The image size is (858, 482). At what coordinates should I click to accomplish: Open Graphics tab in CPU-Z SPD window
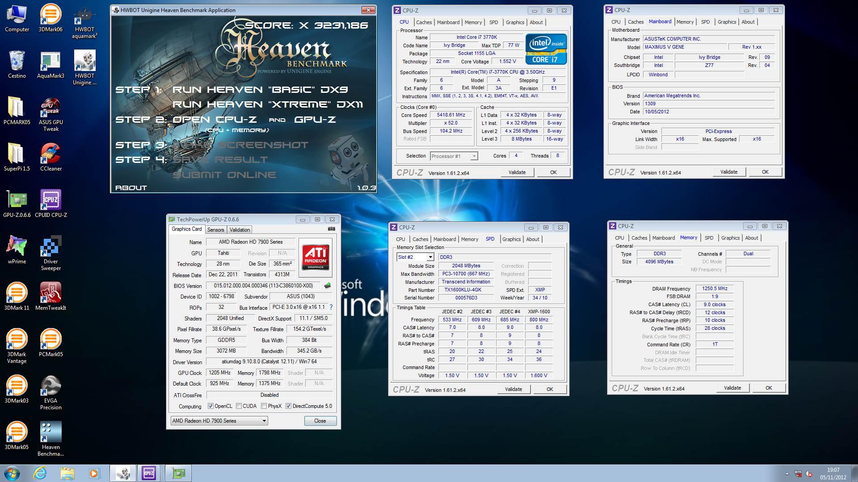(x=511, y=239)
